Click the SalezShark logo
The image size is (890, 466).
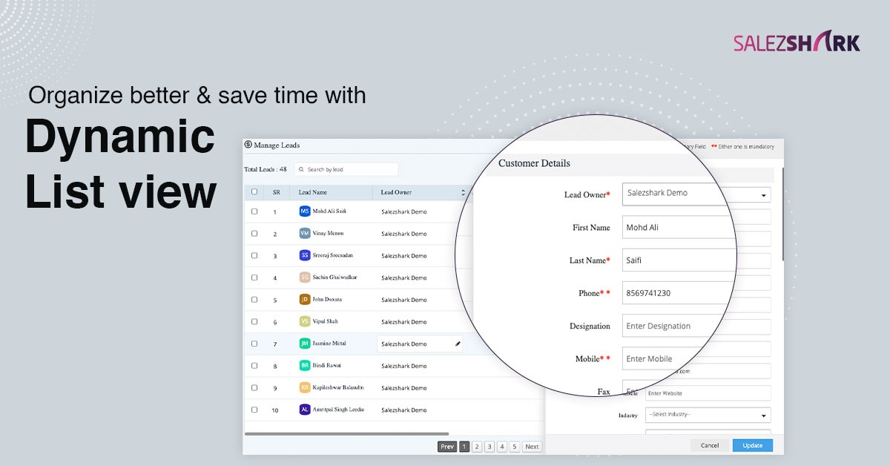[797, 42]
